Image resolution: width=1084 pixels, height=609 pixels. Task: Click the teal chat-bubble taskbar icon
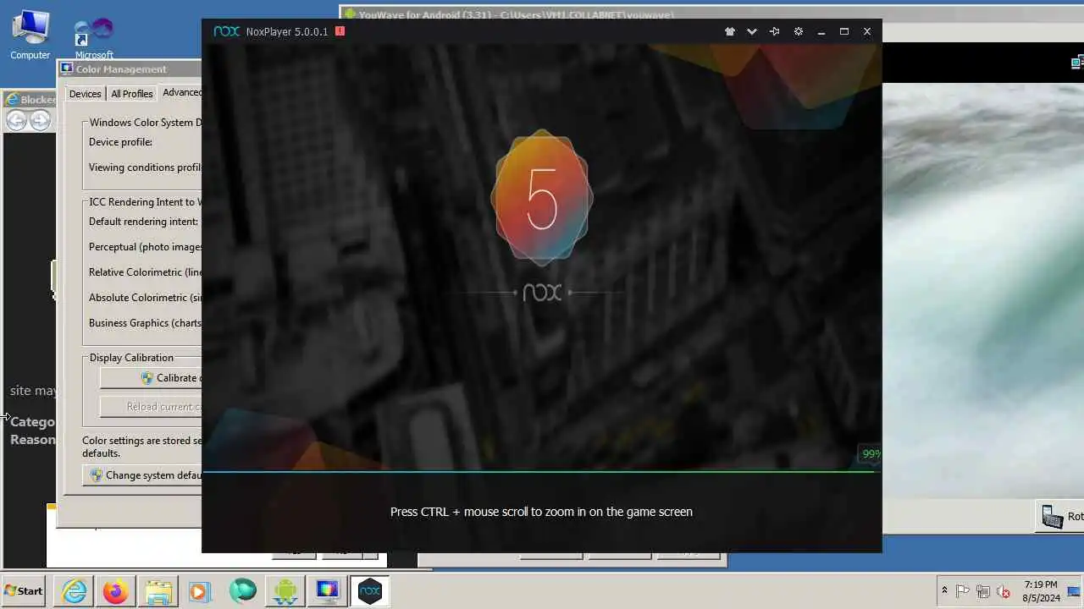pyautogui.click(x=242, y=591)
